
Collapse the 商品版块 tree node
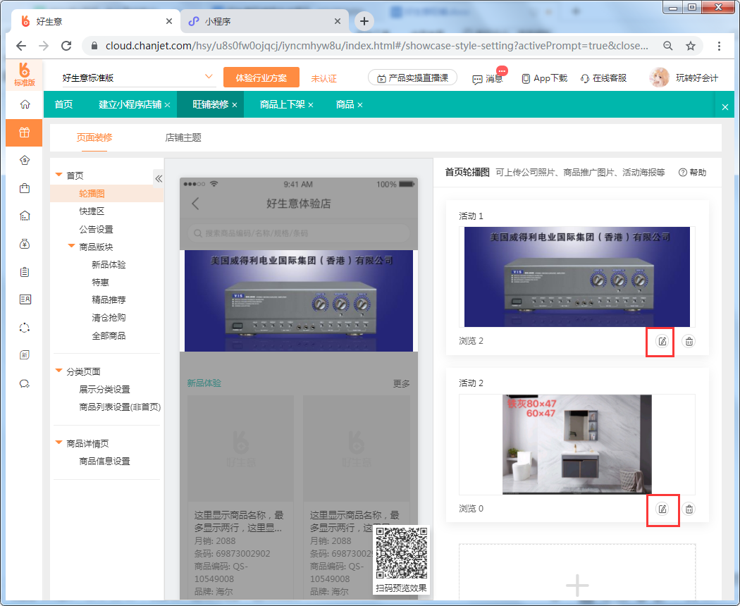coord(71,246)
